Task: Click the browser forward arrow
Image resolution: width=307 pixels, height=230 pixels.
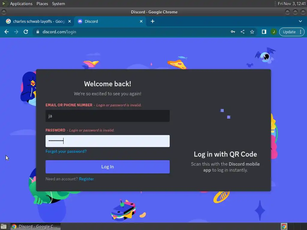Action: (x=16, y=32)
